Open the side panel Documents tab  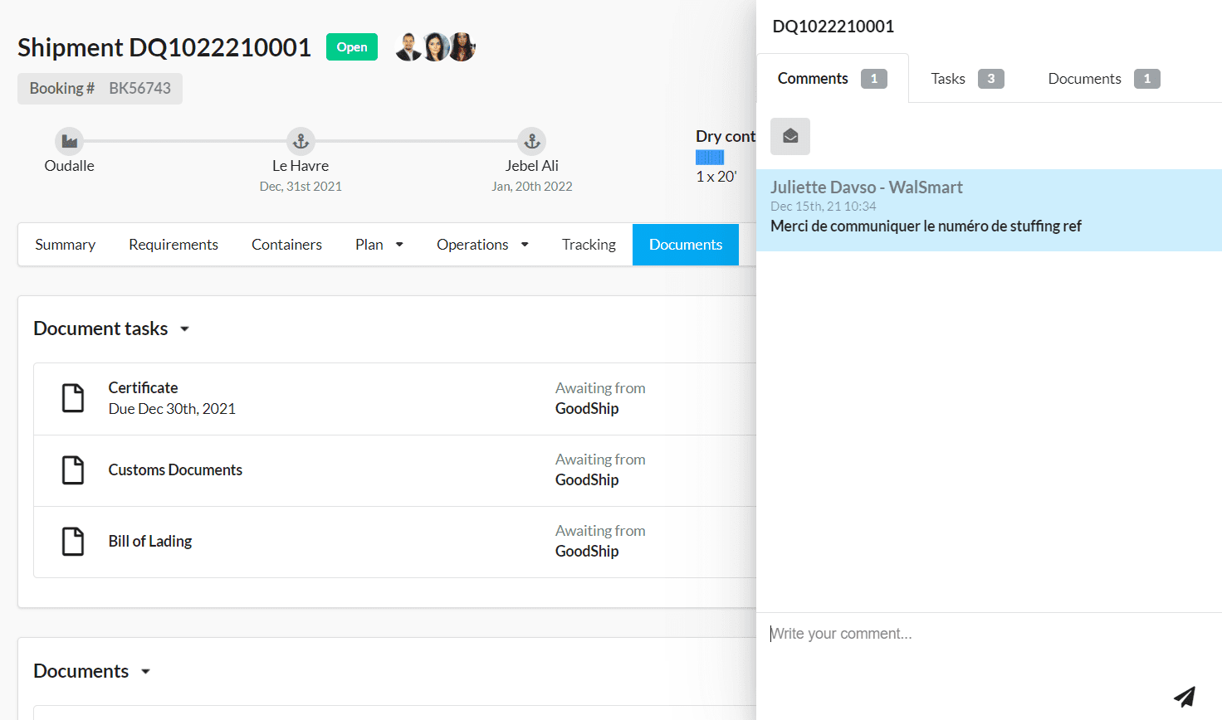1103,79
